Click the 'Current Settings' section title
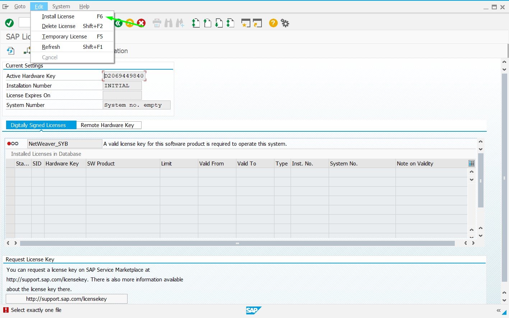 pos(24,65)
